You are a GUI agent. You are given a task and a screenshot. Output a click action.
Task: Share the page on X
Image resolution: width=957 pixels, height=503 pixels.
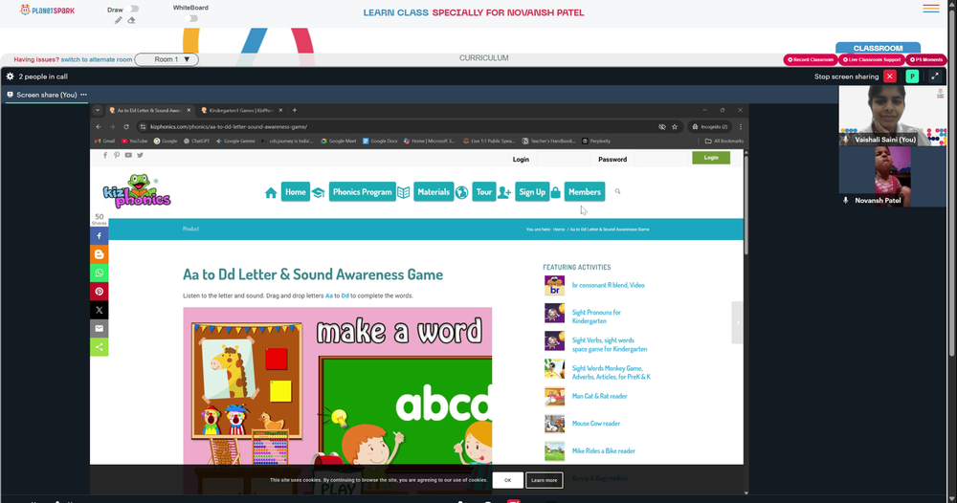pos(99,310)
